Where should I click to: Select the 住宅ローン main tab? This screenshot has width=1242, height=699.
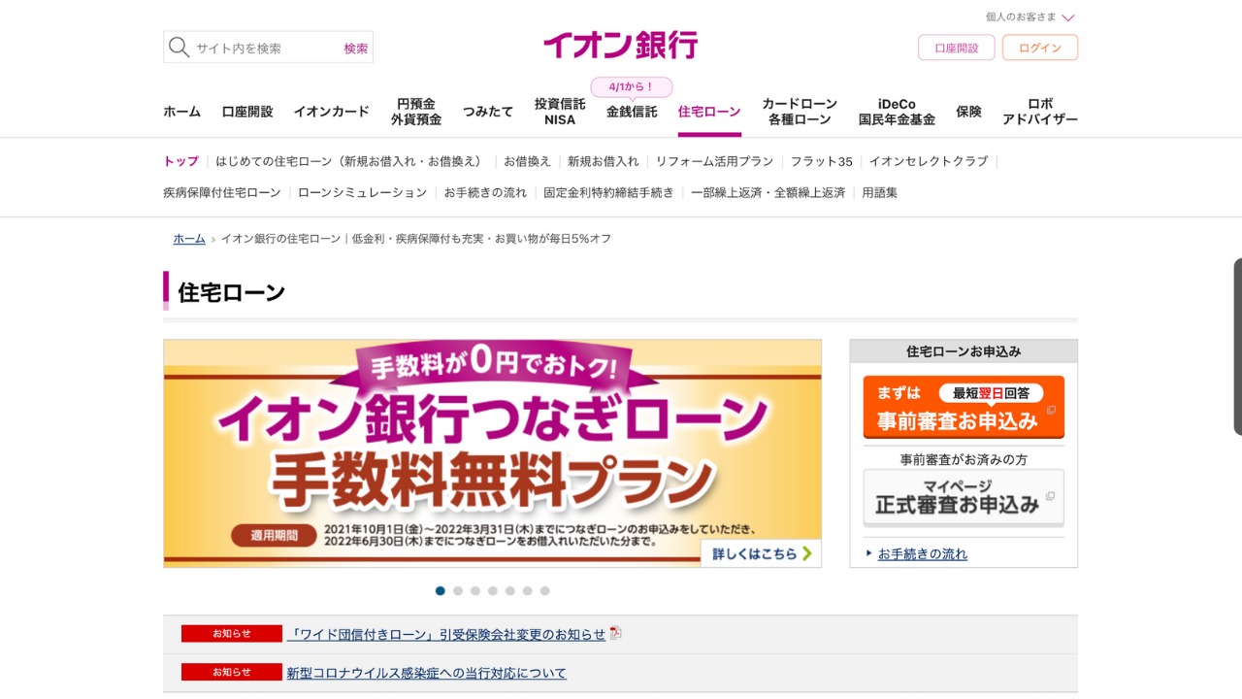[709, 112]
